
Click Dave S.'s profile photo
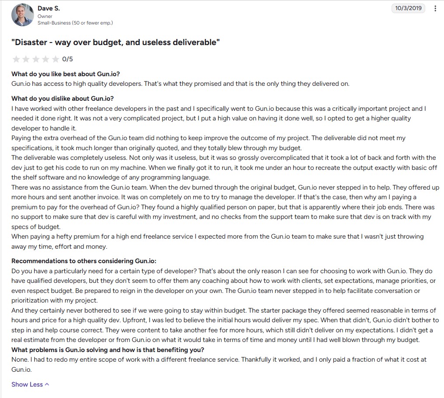tap(22, 15)
